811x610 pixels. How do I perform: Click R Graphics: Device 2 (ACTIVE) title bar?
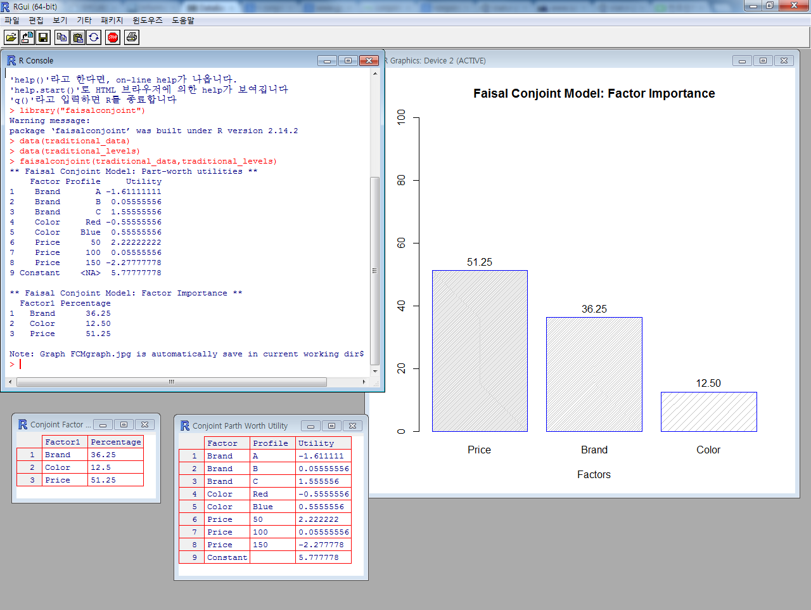[x=435, y=61]
